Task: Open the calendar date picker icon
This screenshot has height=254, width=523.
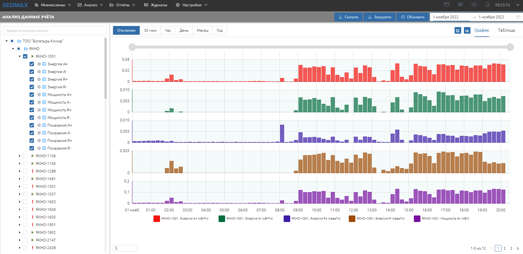Action: (x=518, y=17)
